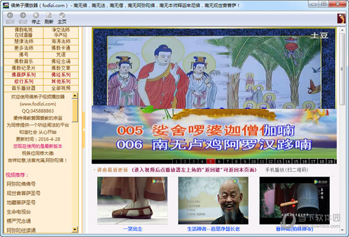Image resolution: width=349 pixels, height=237 pixels.
Task: Click 手机播放(扫二维码) text
Action: tap(287, 170)
